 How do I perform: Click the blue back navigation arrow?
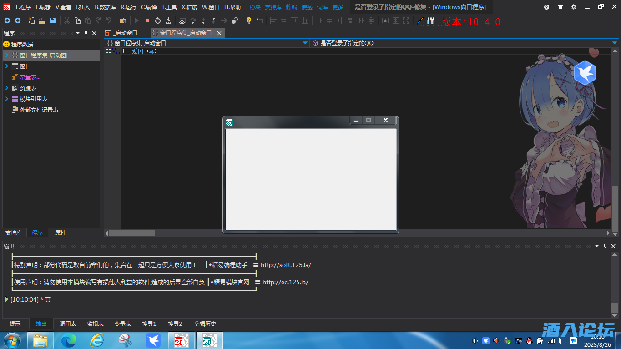(7, 20)
